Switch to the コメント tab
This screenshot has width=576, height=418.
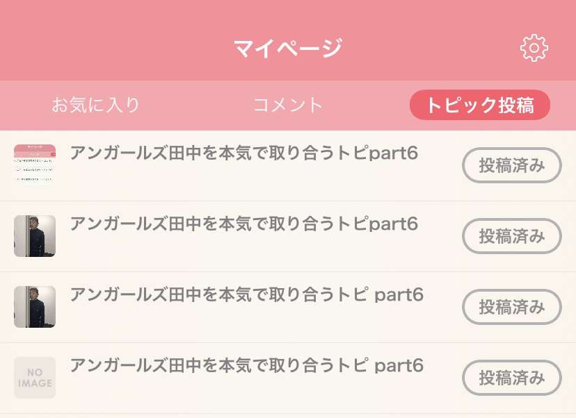tap(287, 105)
